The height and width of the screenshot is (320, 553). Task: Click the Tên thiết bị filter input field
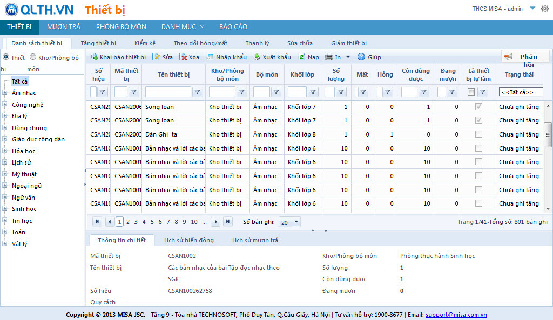pyautogui.click(x=168, y=92)
